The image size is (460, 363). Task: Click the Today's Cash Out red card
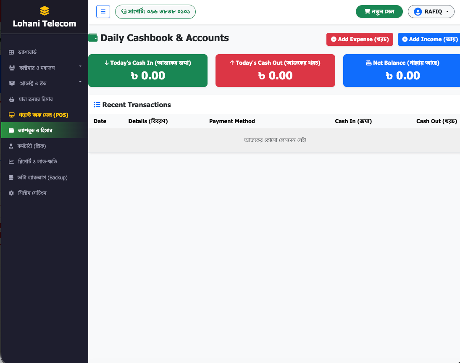click(x=275, y=71)
